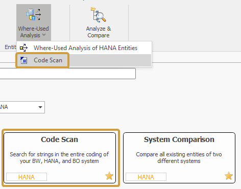Choose the Code Scan menu entry
241x189 pixels.
[84, 60]
